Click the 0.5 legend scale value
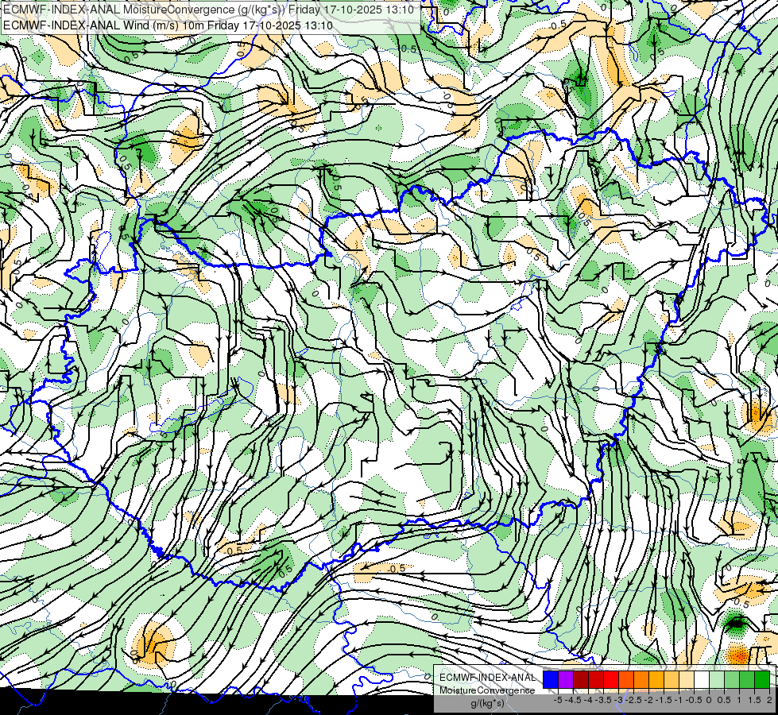 [724, 700]
